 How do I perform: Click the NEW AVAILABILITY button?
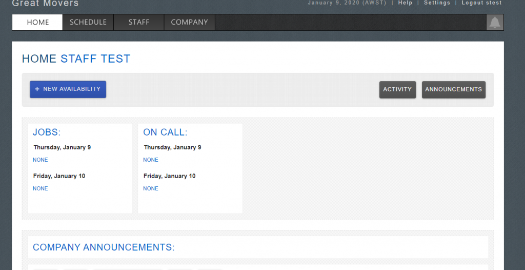tap(68, 89)
